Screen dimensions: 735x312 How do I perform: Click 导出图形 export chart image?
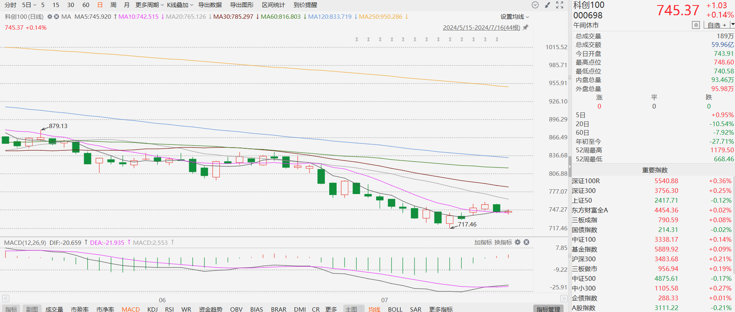click(242, 5)
